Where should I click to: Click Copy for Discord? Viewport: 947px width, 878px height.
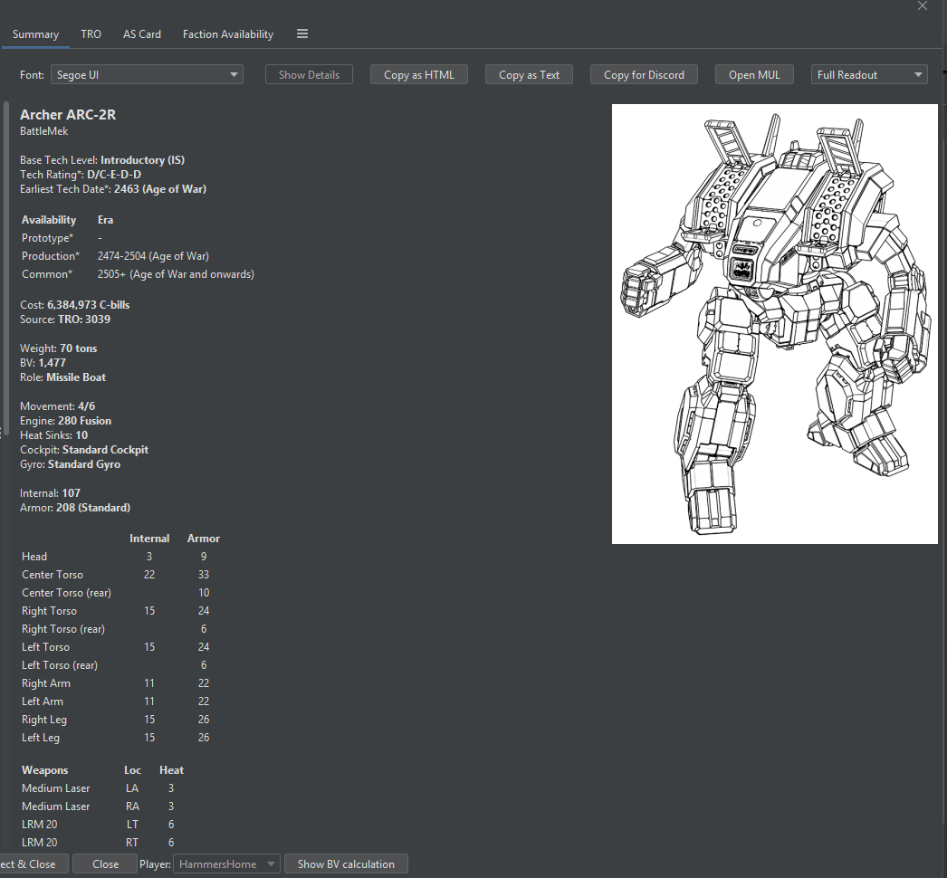(644, 75)
